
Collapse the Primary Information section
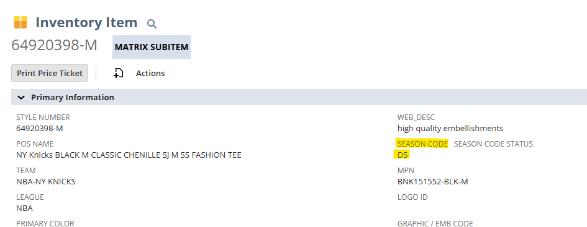point(21,97)
